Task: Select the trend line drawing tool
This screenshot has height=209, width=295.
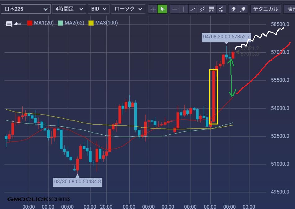Action: (x=193, y=9)
